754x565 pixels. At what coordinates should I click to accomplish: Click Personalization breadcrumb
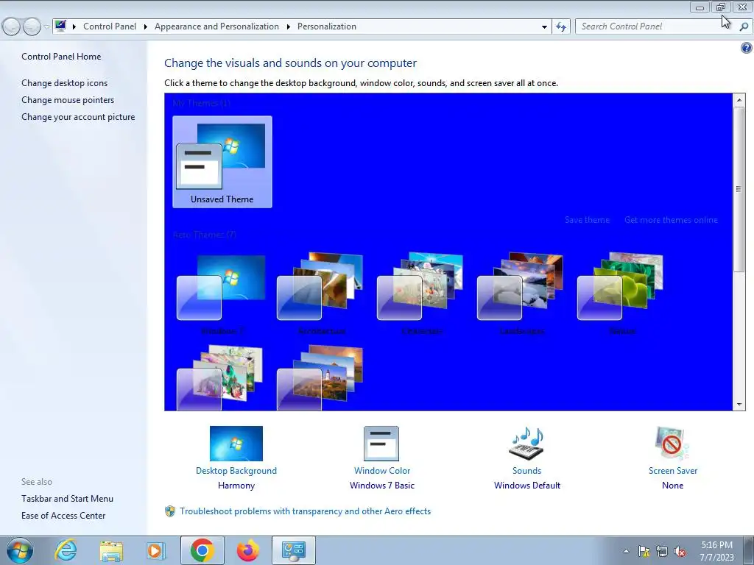click(x=326, y=26)
